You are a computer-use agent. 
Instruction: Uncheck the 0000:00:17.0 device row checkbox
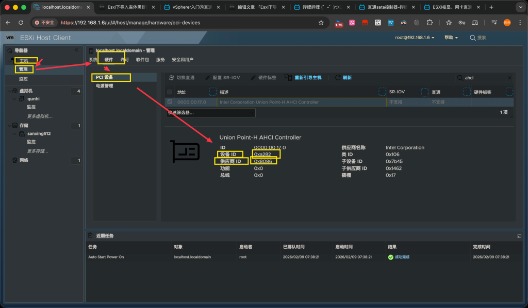point(170,102)
